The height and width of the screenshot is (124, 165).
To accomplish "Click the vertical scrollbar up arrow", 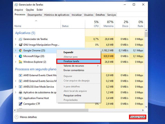I will click(146, 31).
